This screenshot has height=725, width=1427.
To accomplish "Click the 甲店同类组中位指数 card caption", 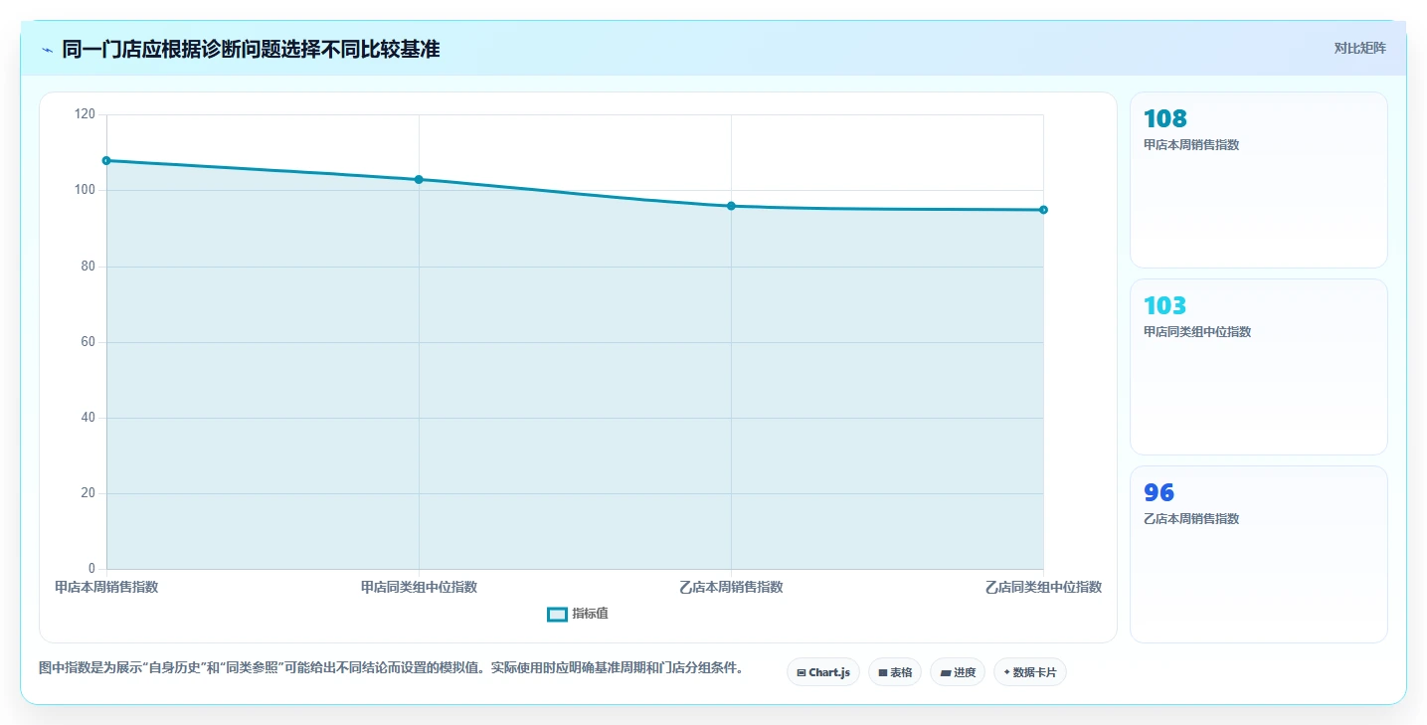I will [x=1197, y=332].
